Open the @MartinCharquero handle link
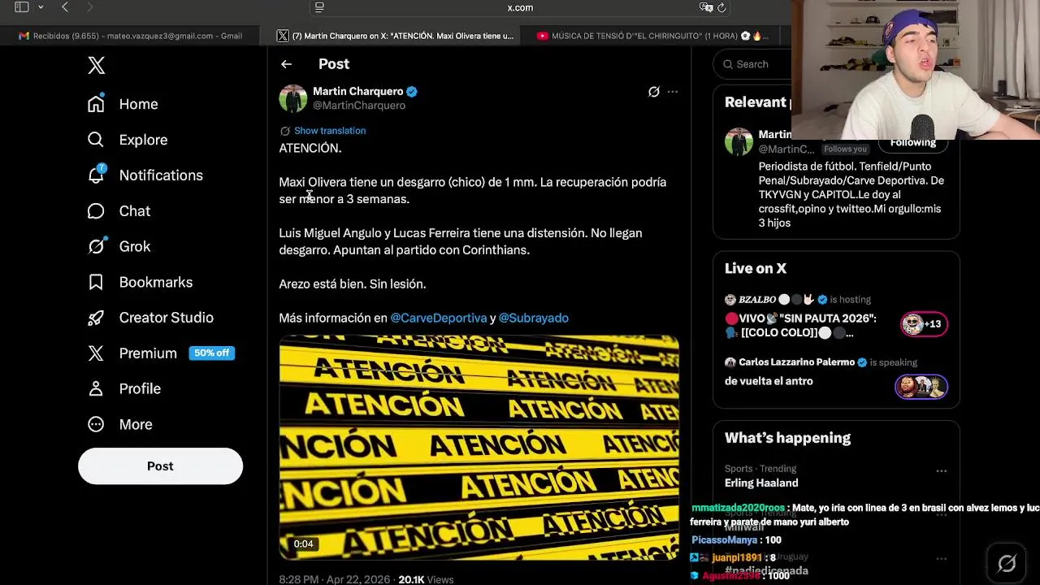This screenshot has height=585, width=1040. point(359,106)
